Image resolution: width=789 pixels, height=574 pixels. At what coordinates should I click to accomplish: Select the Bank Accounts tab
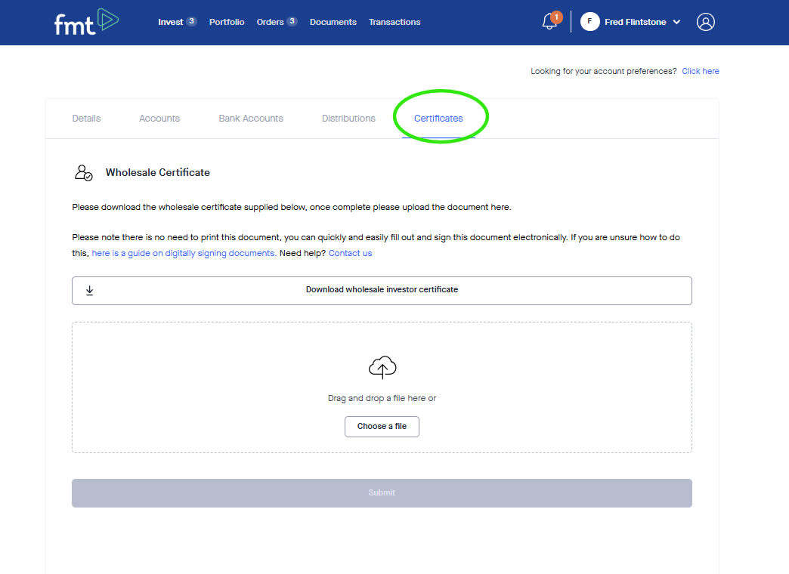251,119
